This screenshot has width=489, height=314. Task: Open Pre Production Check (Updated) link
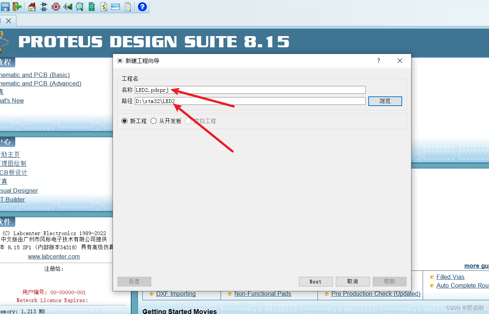pyautogui.click(x=376, y=294)
